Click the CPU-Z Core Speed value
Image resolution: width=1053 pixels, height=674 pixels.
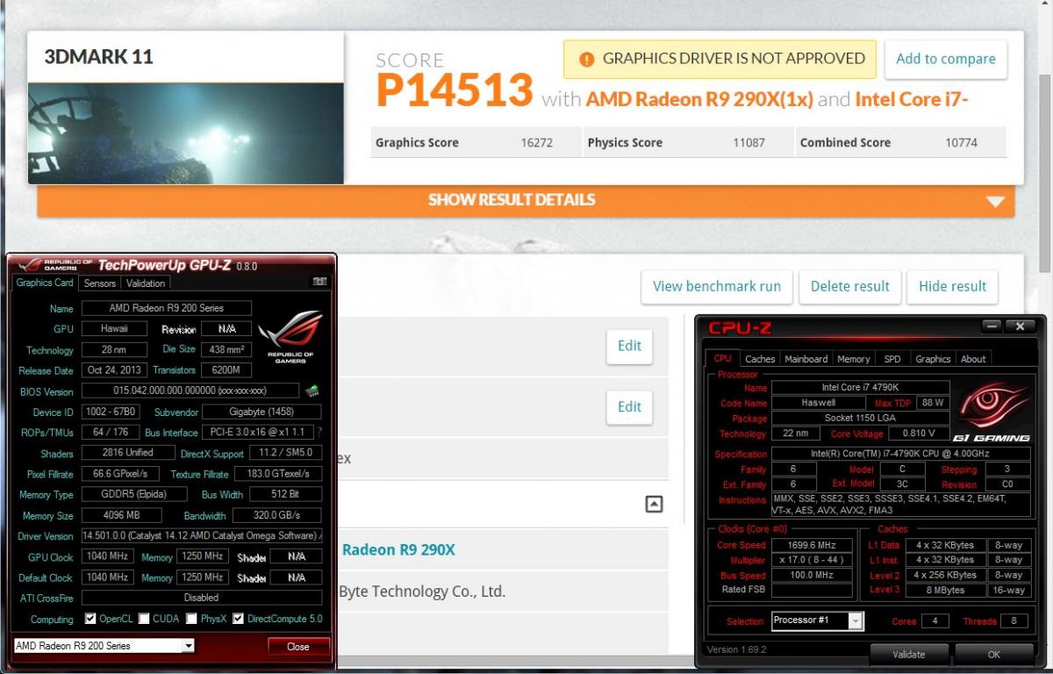[812, 545]
